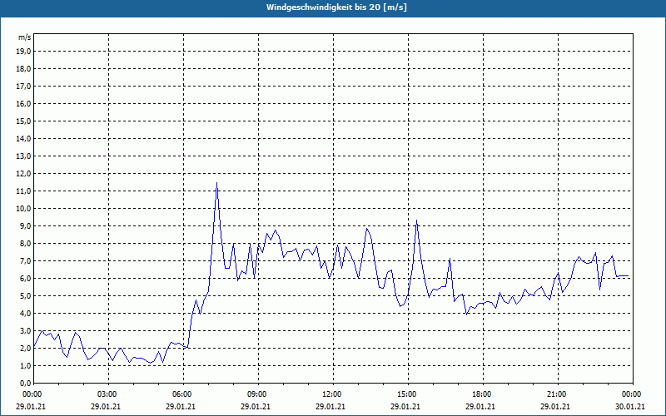Click the 1,0 y-axis label

pos(25,365)
